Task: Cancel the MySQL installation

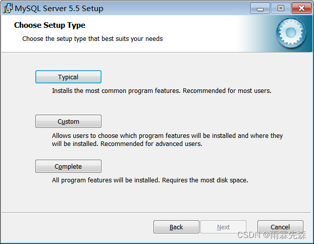Action: click(280, 227)
